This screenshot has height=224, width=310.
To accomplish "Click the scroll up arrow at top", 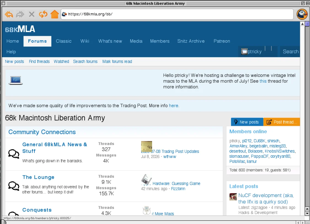I will click(302, 24).
